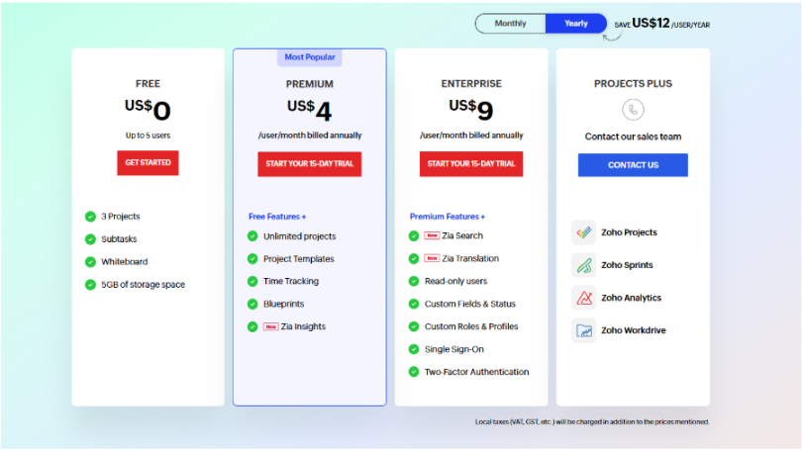802x452 pixels.
Task: Click checkmark beside Blueprints
Action: 252,304
